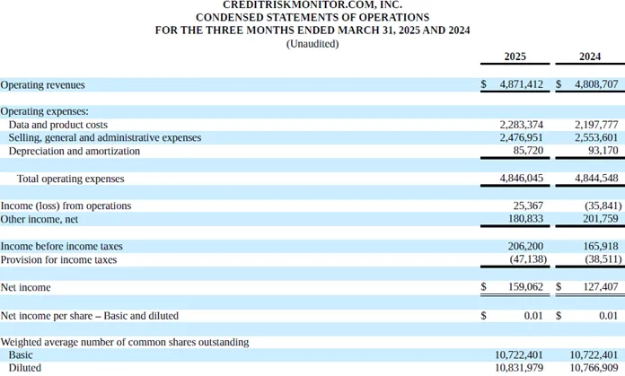This screenshot has height=376, width=625.
Task: Click the other income value 180,833
Action: coord(525,218)
